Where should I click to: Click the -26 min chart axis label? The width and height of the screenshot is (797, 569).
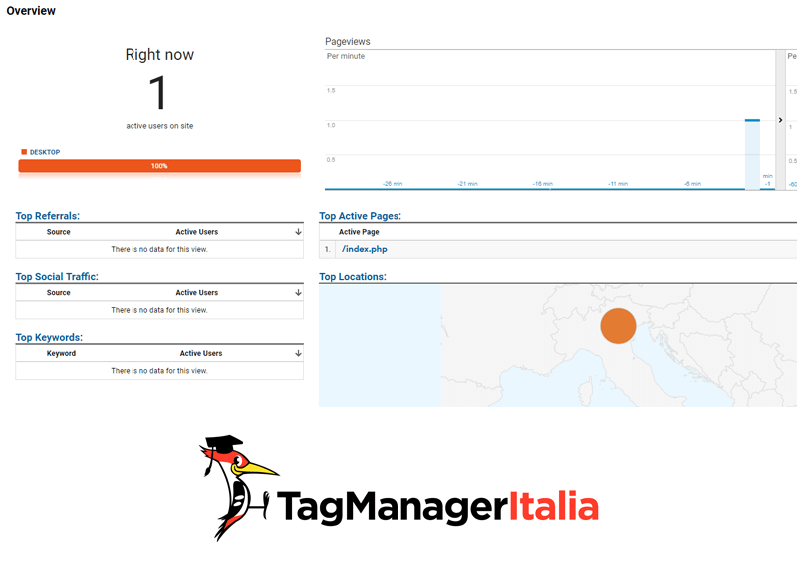[393, 184]
